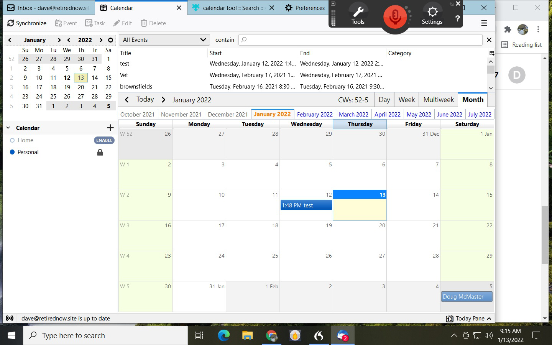Open File Explorer from taskbar
This screenshot has width=552, height=345.
(x=247, y=336)
